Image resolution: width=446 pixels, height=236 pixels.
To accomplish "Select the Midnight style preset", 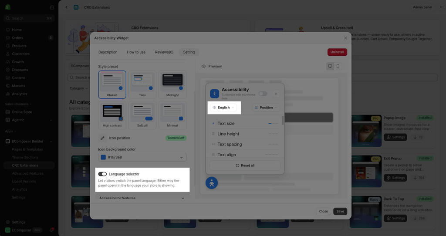I will 172,84.
